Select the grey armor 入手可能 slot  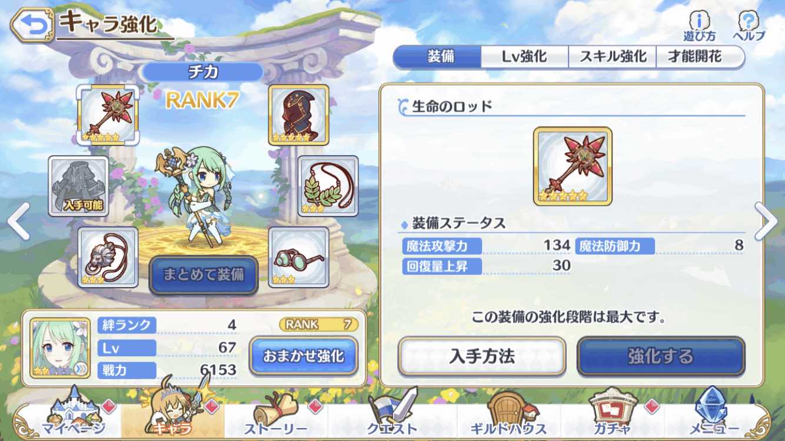[x=78, y=186]
